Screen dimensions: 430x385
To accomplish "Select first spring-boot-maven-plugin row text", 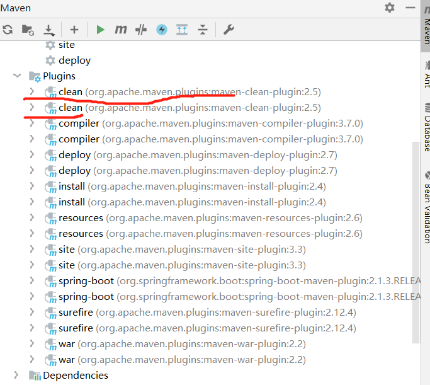I will (240, 281).
